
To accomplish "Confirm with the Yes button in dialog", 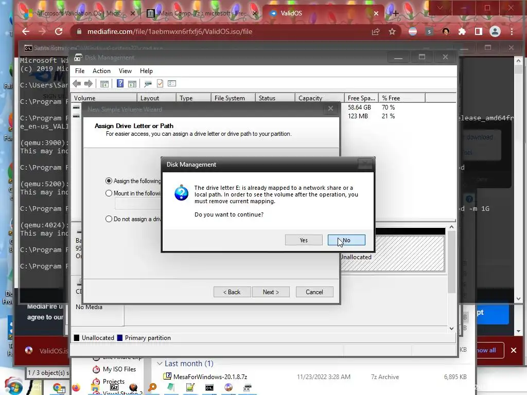I will (304, 240).
